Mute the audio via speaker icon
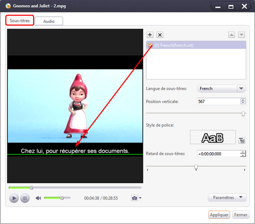This screenshot has height=224, width=255. [x=38, y=198]
